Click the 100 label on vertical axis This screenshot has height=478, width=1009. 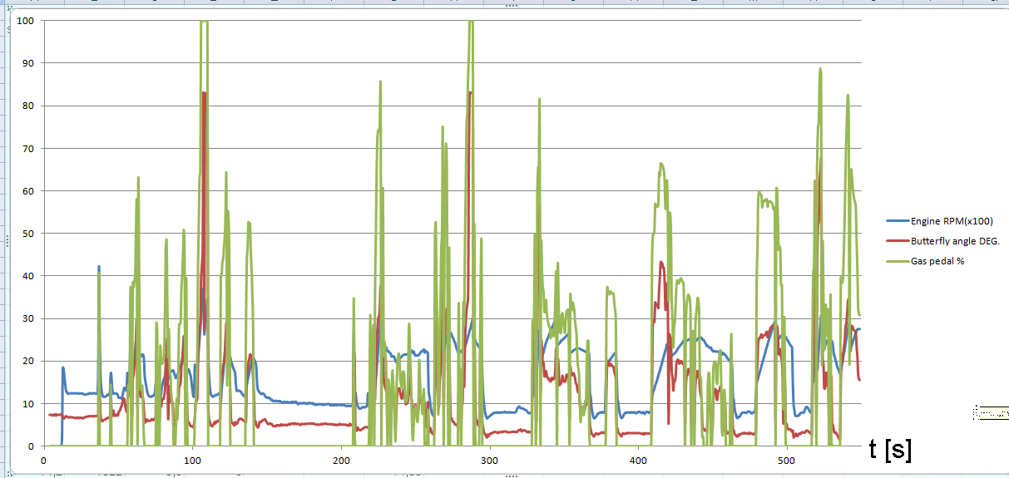24,20
